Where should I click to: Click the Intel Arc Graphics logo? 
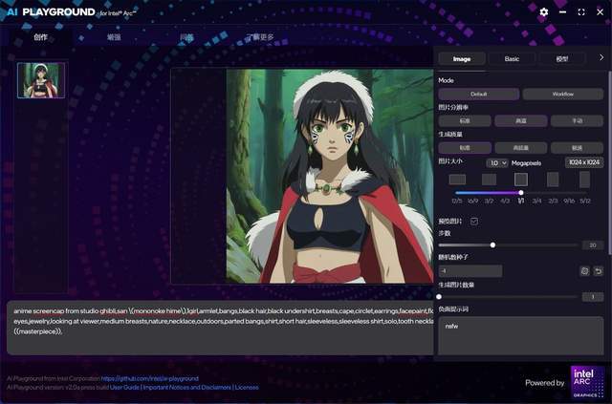pos(587,382)
